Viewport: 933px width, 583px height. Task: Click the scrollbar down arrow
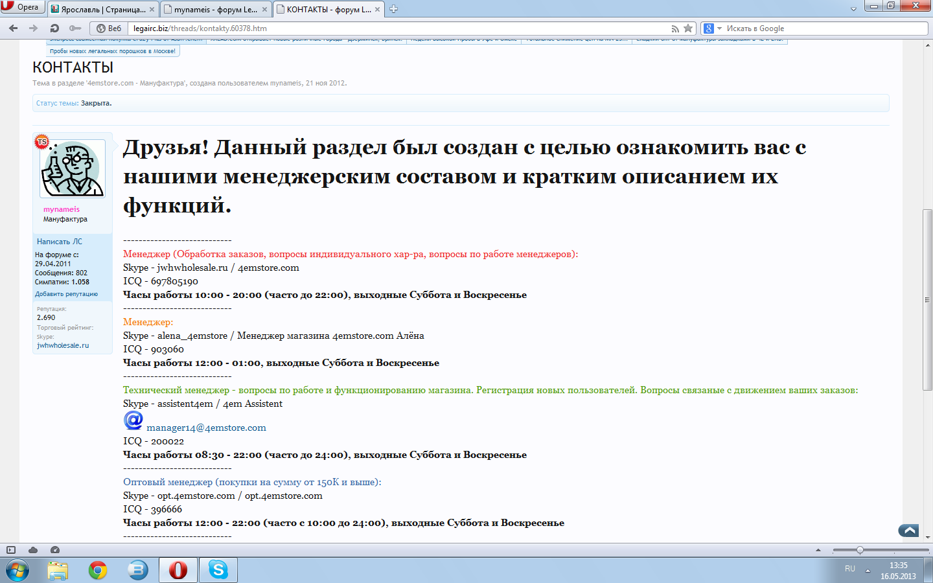[928, 537]
